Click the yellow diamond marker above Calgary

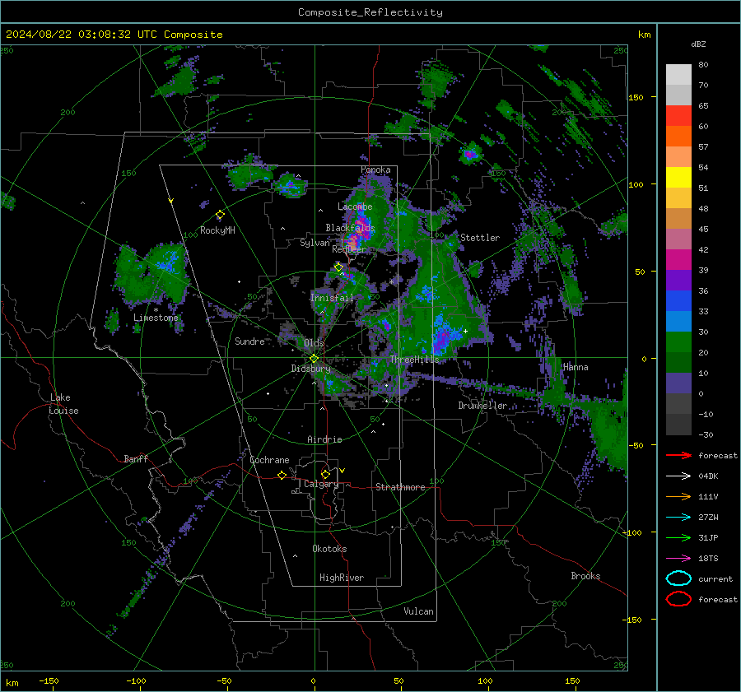pyautogui.click(x=325, y=474)
